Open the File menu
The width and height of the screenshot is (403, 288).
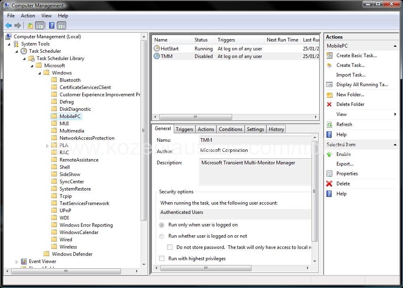(11, 16)
